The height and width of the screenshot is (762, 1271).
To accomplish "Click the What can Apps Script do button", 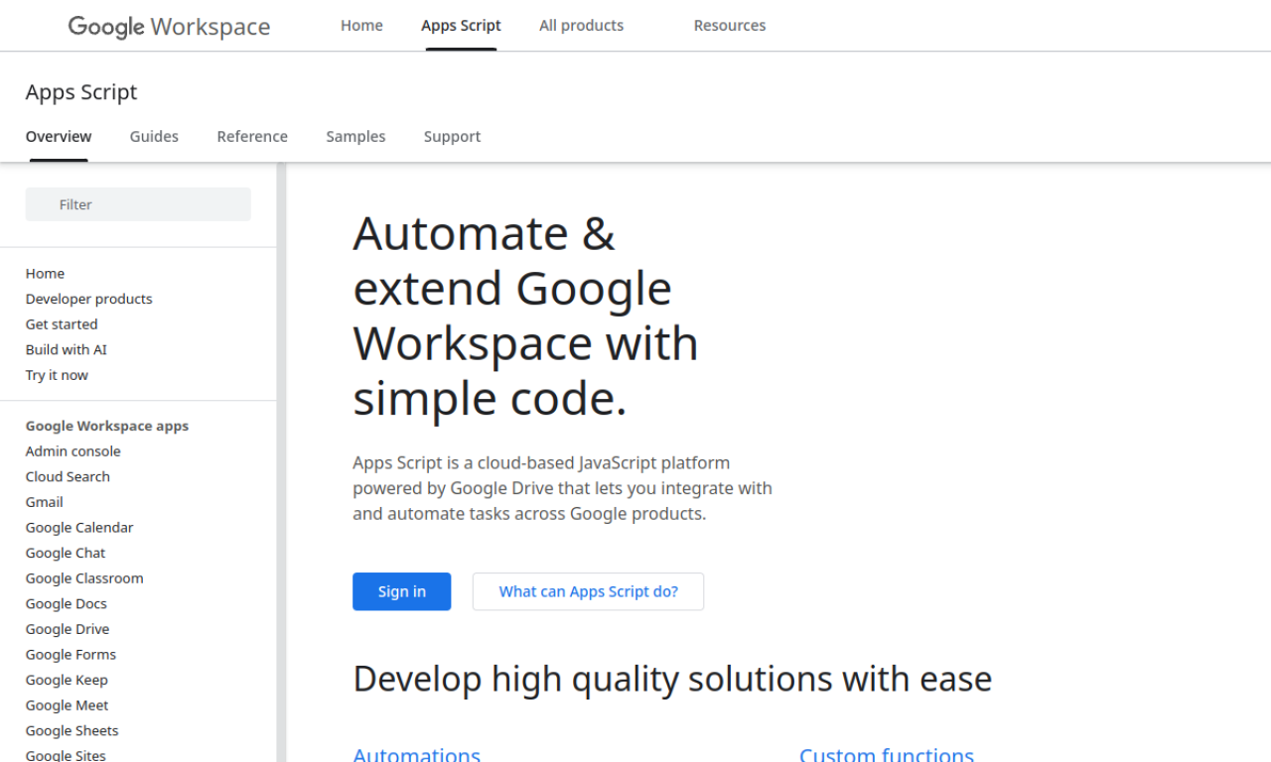I will [x=588, y=591].
